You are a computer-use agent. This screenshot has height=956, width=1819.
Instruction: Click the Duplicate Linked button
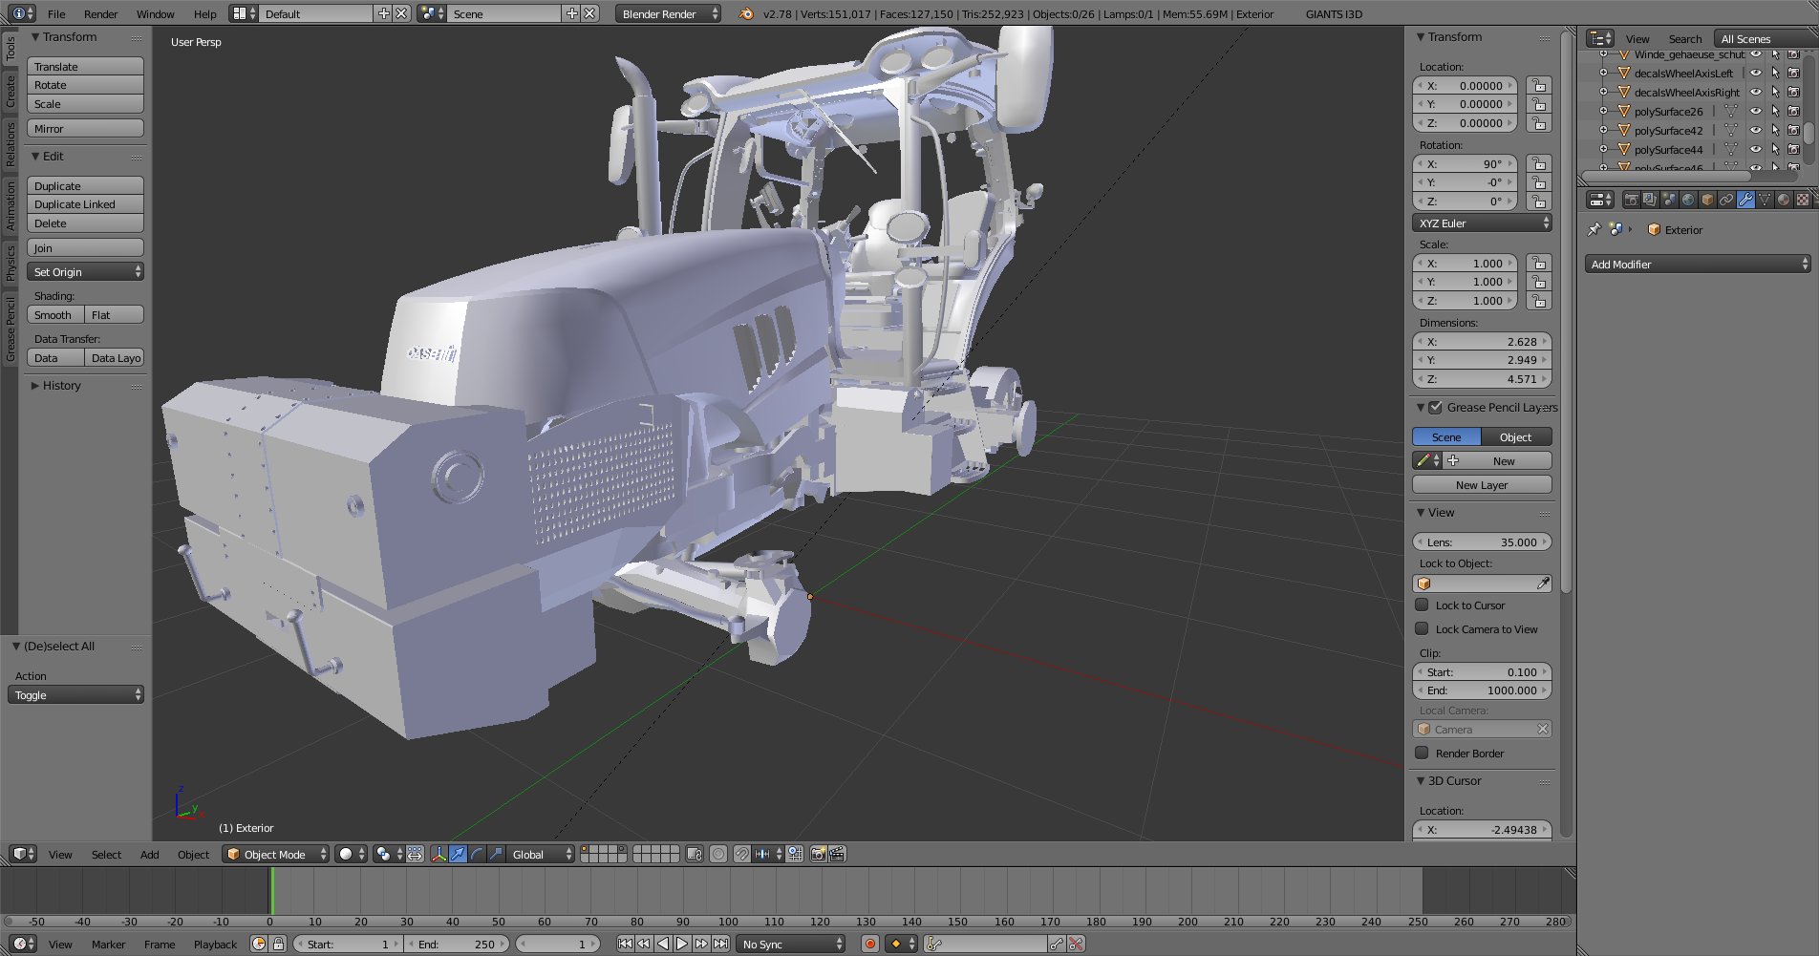tap(85, 204)
